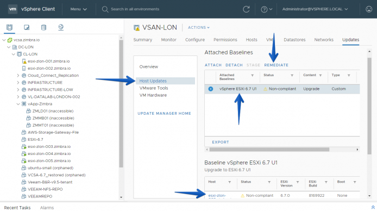Click host icon of esxi-zlon-001.zimbra.io

[x=24, y=61]
